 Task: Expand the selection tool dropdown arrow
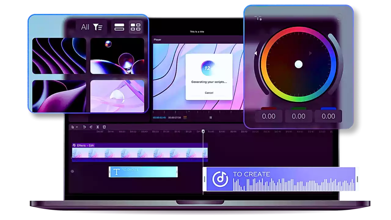77,127
